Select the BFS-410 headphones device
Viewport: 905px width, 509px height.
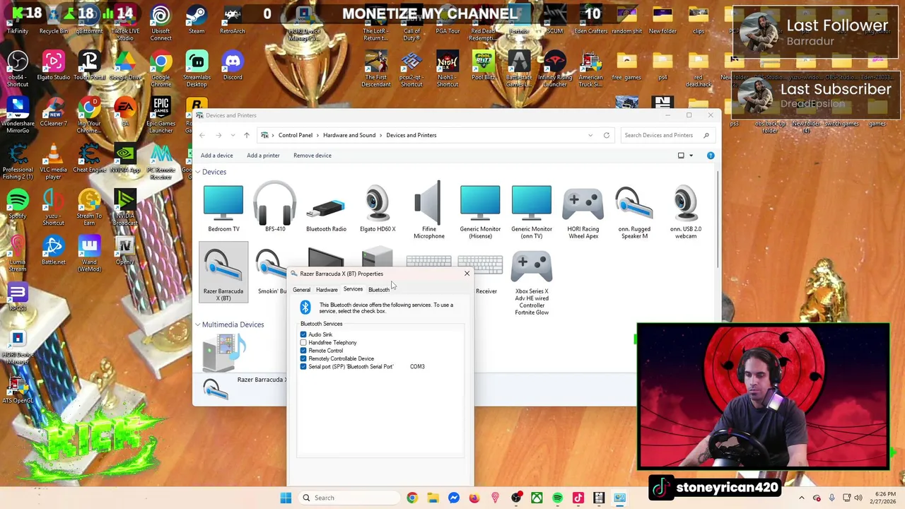click(275, 207)
